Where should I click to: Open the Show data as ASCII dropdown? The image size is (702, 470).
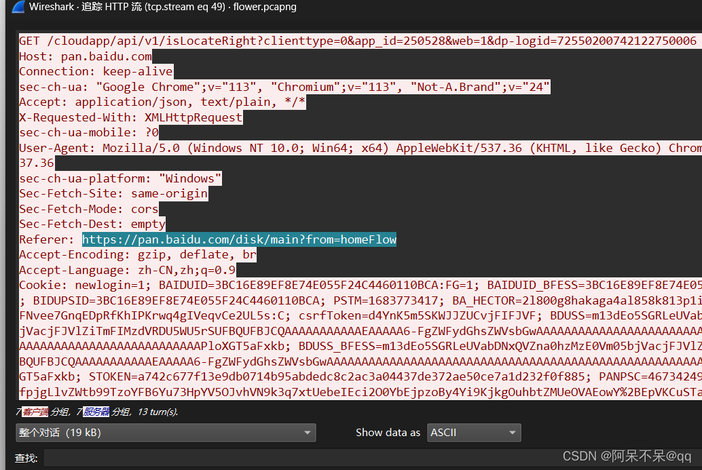pos(474,433)
